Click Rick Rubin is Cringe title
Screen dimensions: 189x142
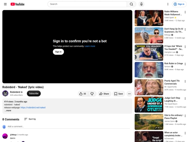174,63
